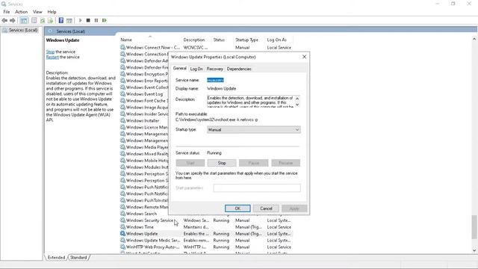Click the Export List toolbar icon

coord(50,20)
